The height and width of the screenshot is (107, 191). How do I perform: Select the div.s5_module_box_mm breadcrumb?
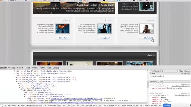[148, 106]
